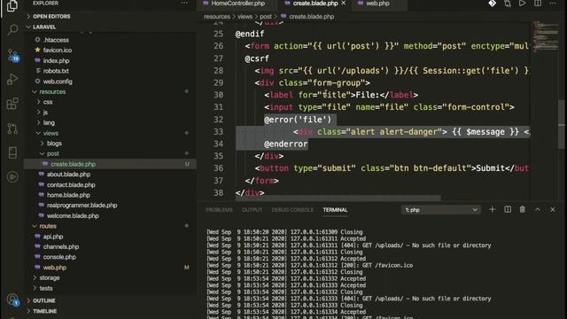Open the pull requests activity icon
The width and height of the screenshot is (567, 319).
[12, 128]
